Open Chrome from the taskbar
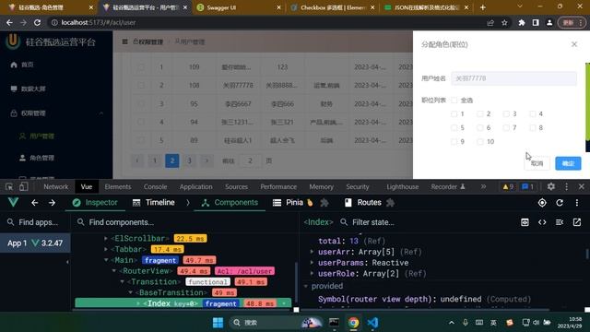Image resolution: width=590 pixels, height=332 pixels. 353,323
